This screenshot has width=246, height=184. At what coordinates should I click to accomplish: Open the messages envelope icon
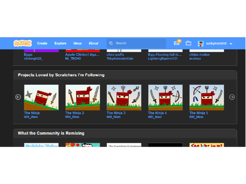[x=176, y=43]
